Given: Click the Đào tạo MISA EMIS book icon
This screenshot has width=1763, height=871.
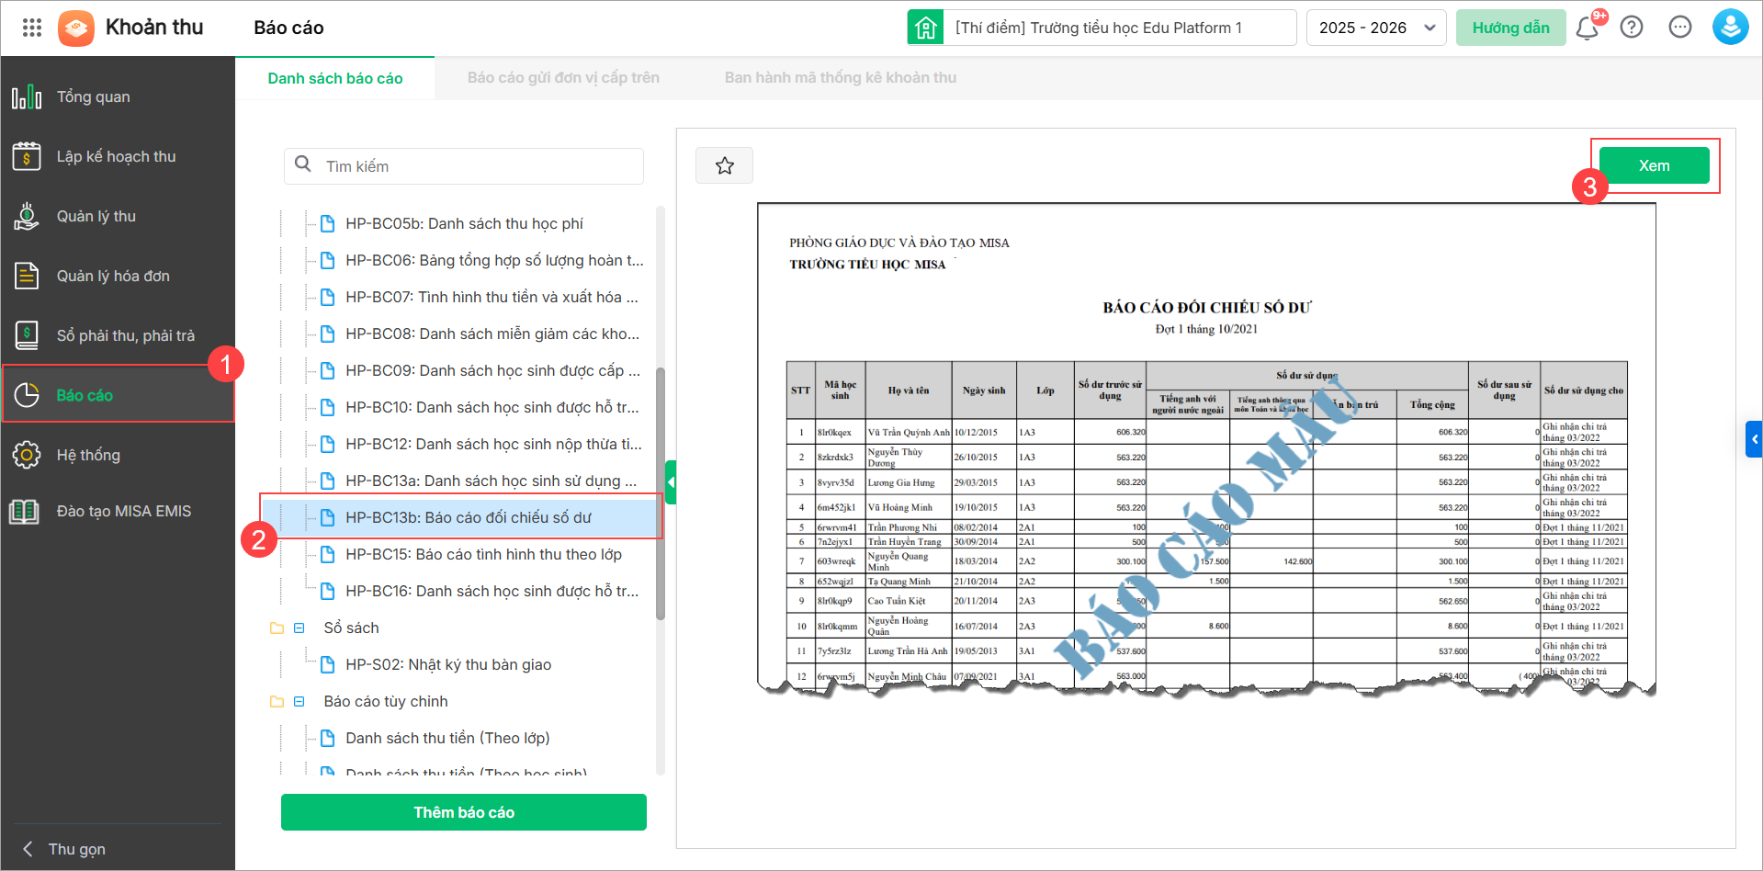Looking at the screenshot, I should click(25, 511).
